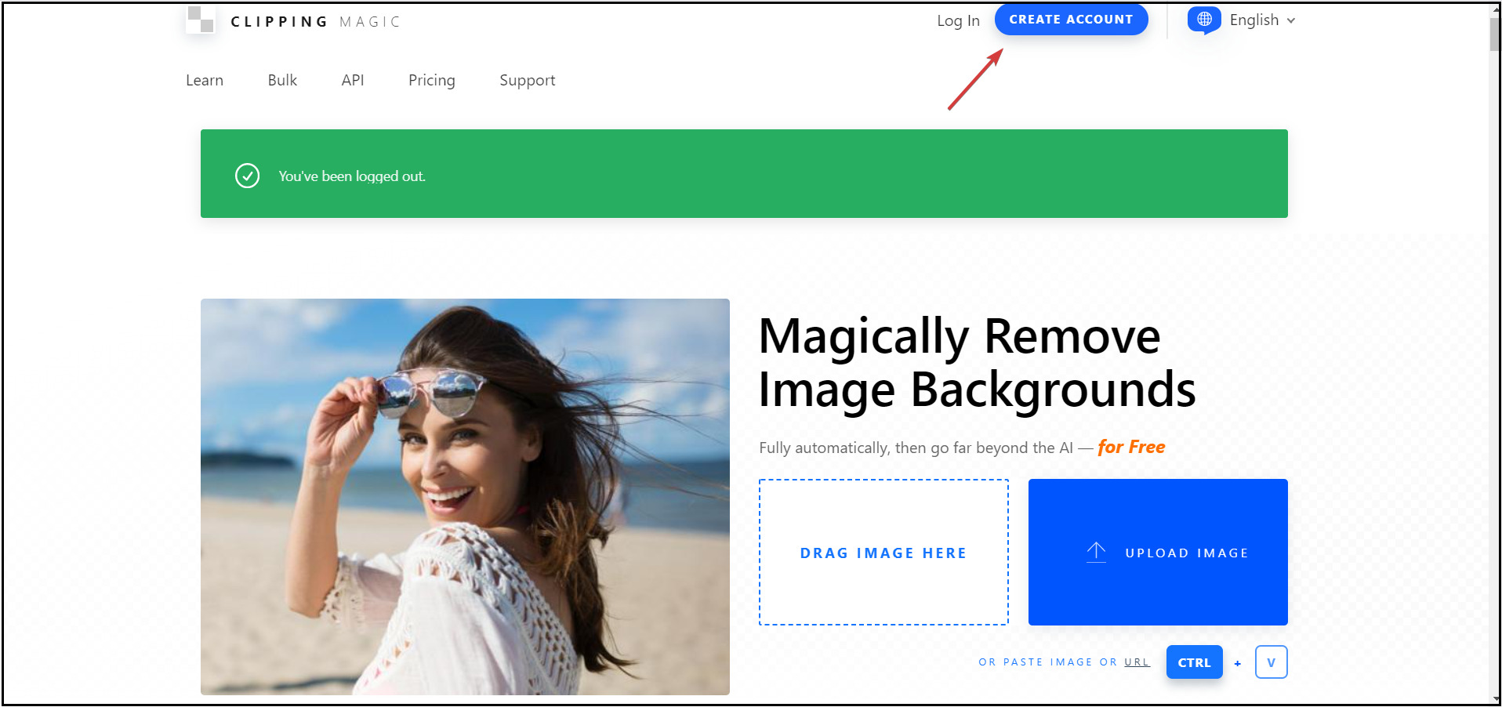Open the Learn menu item

(x=205, y=80)
